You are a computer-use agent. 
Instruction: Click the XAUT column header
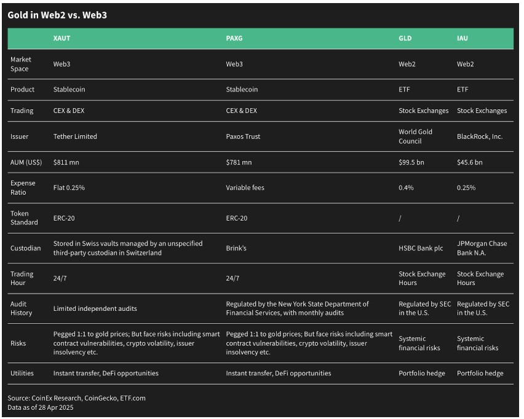(62, 38)
